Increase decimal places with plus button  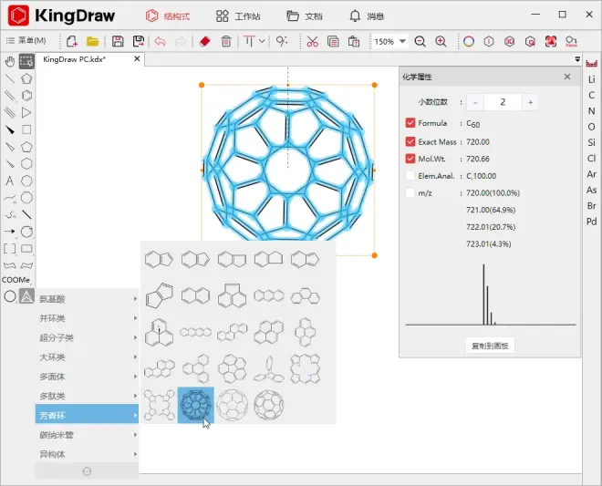tap(530, 102)
